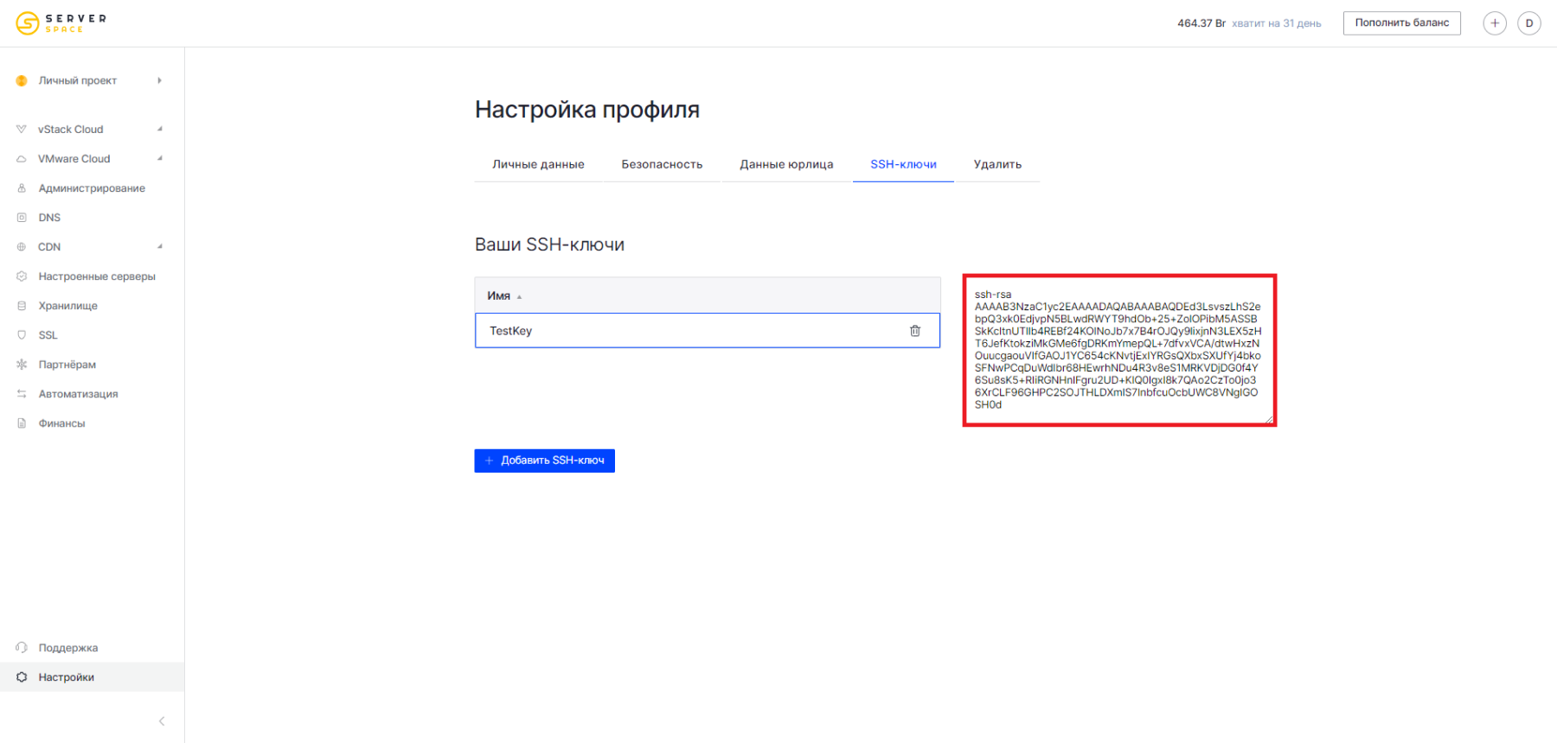Click the vStack Cloud sidebar icon
This screenshot has width=1557, height=743.
point(22,130)
